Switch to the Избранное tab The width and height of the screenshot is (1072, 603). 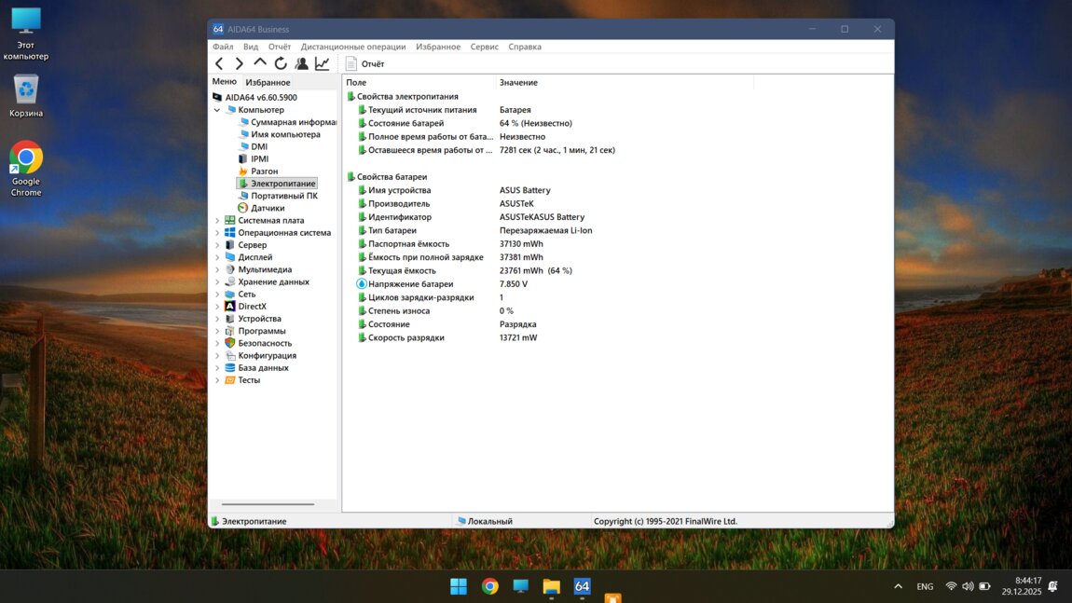(268, 82)
